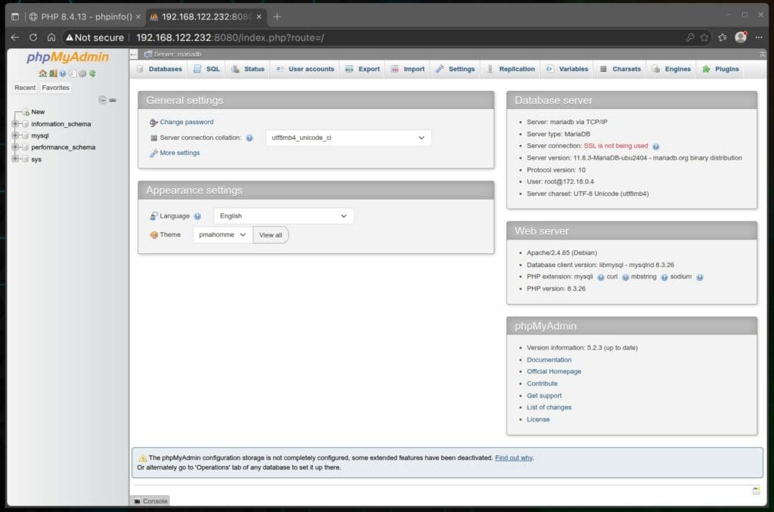This screenshot has width=774, height=512.
Task: Open the Replication page
Action: pos(511,69)
